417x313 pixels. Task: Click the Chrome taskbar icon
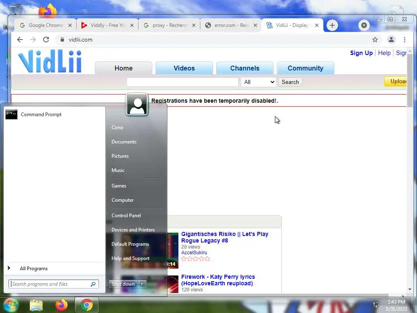click(x=87, y=305)
